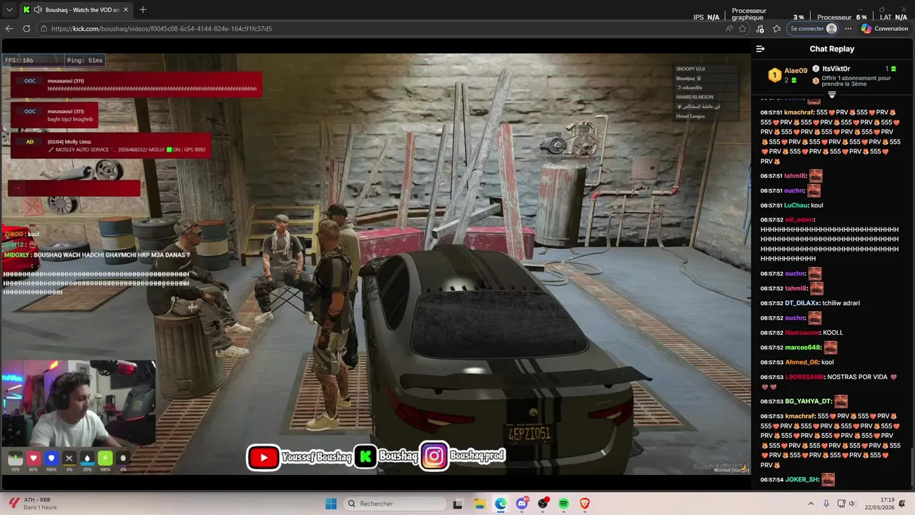Click the Se connecter profile button
Viewport: 915px width, 515px height.
(813, 29)
